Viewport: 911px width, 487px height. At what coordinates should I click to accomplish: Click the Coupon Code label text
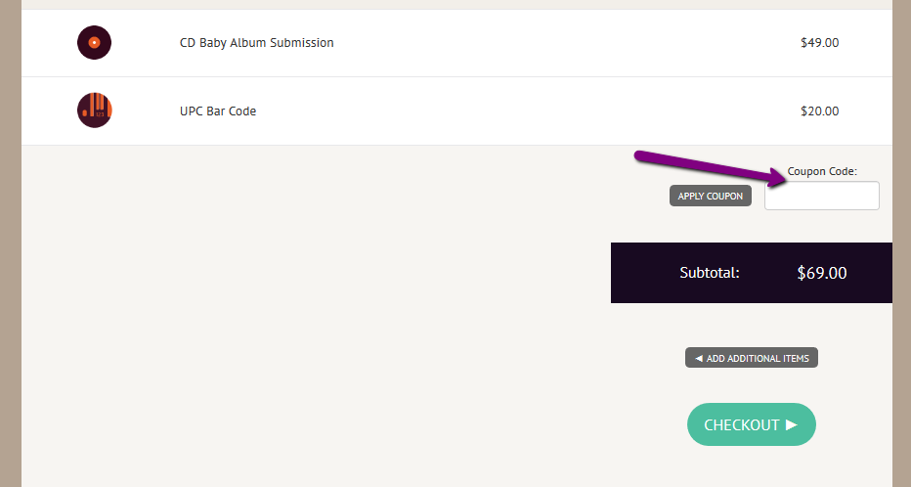821,171
